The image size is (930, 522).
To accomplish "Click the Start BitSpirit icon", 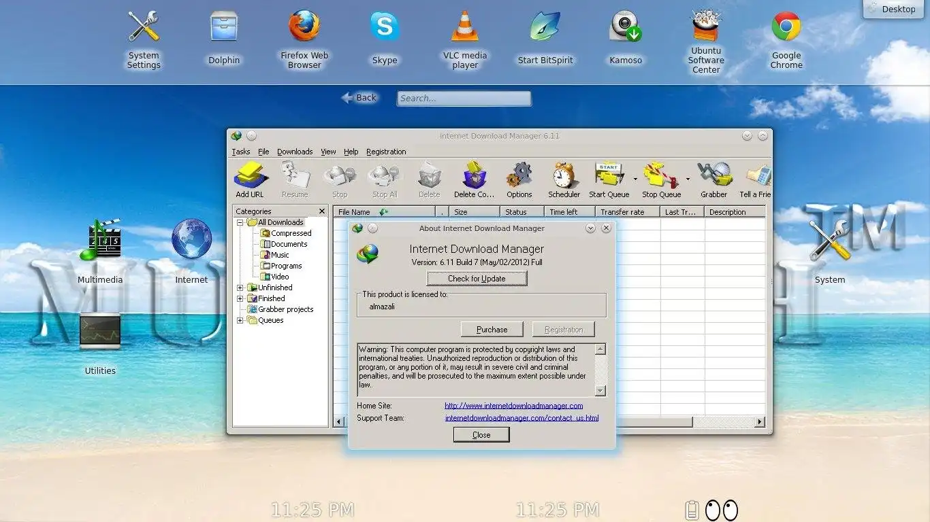I will click(545, 27).
